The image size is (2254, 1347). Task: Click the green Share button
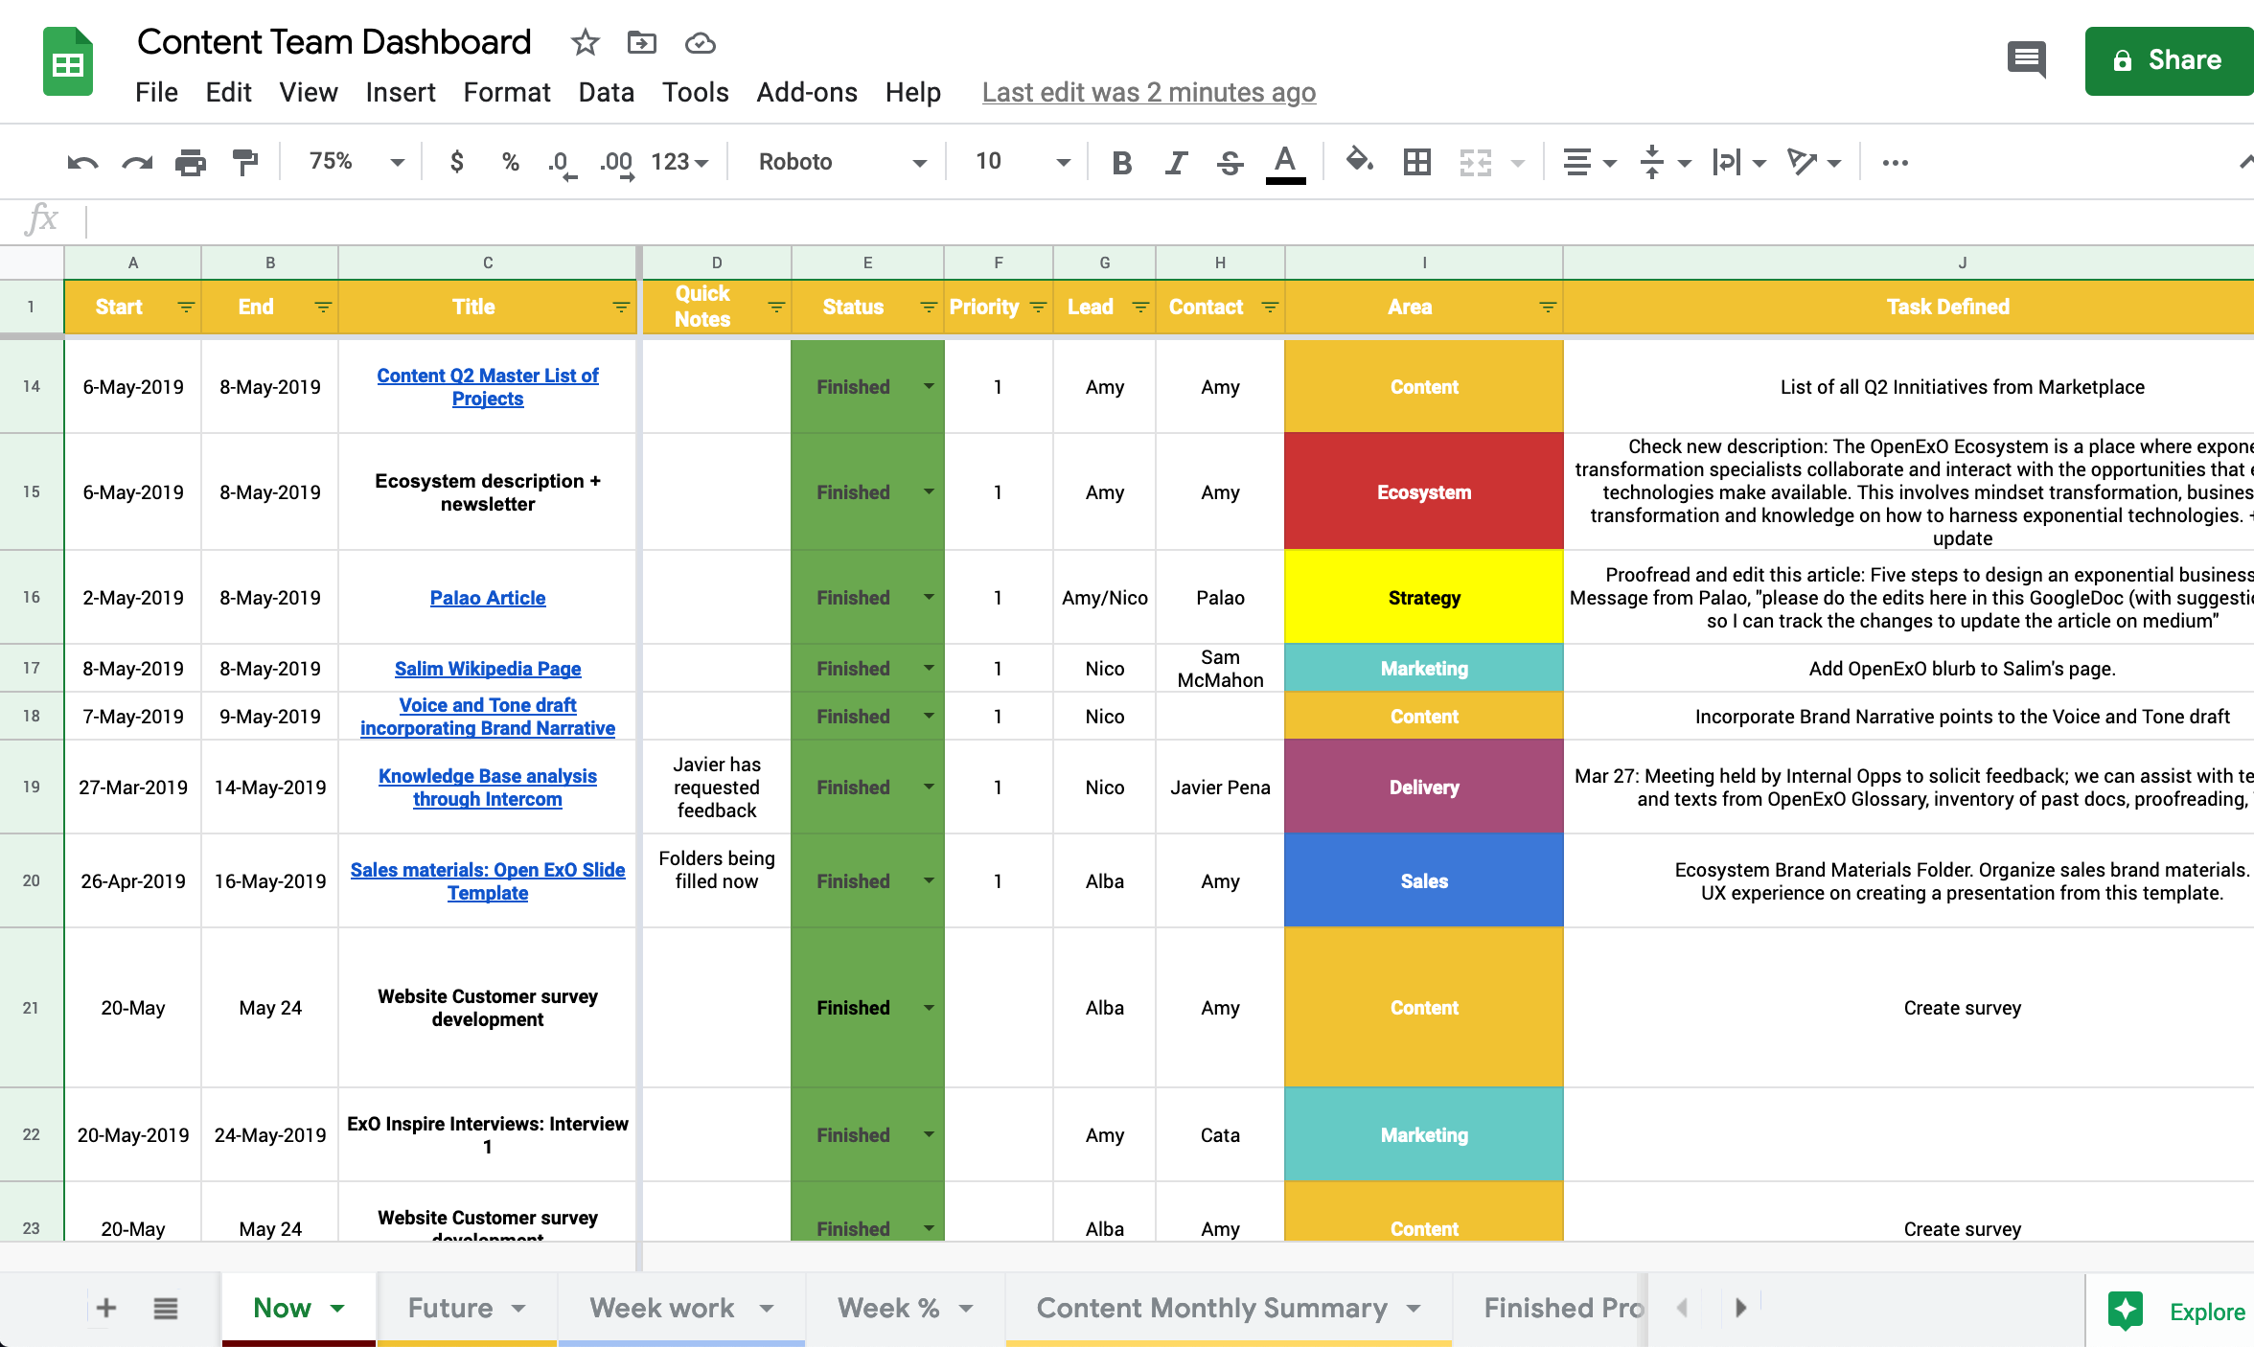click(x=2169, y=60)
